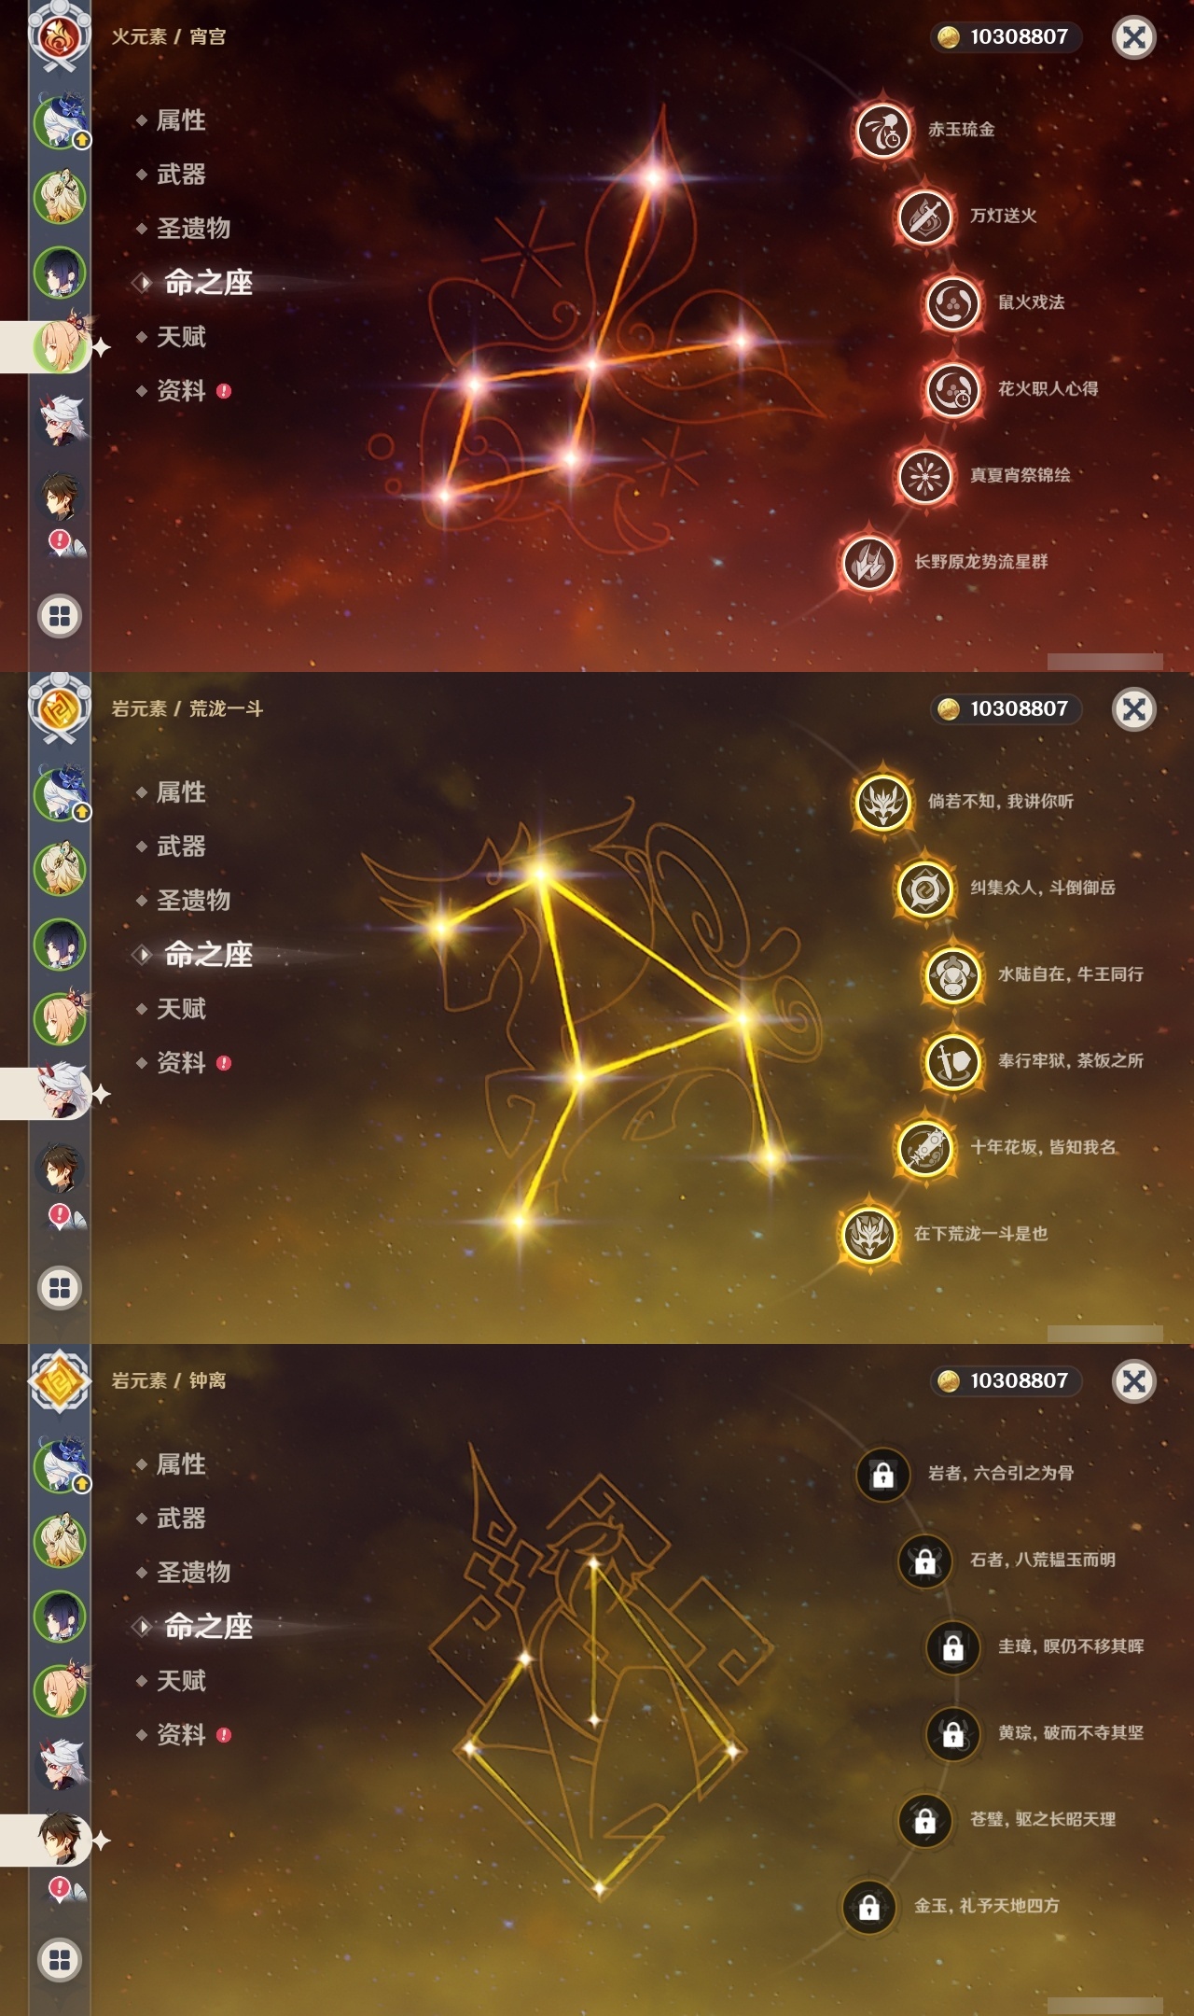
Task: Open the 十年花坂，皆知我名 constellation icon
Action: 924,1148
